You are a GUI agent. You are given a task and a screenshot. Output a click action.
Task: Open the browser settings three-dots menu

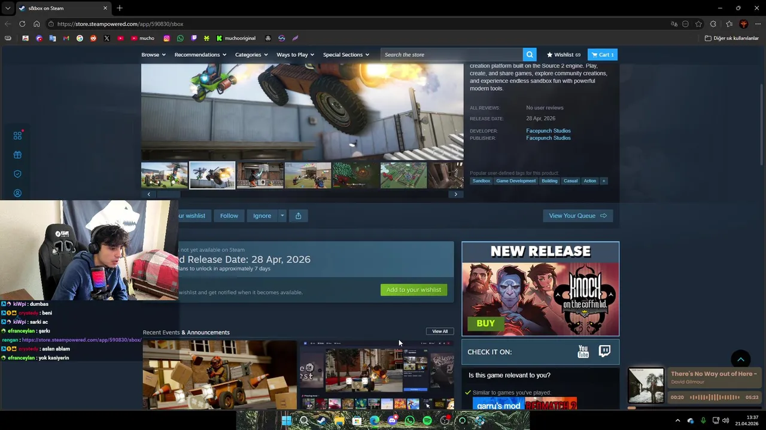tap(758, 24)
